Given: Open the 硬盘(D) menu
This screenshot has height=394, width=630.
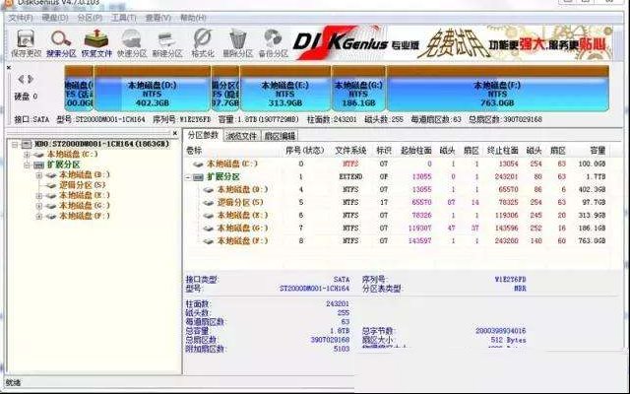Looking at the screenshot, I should point(55,18).
